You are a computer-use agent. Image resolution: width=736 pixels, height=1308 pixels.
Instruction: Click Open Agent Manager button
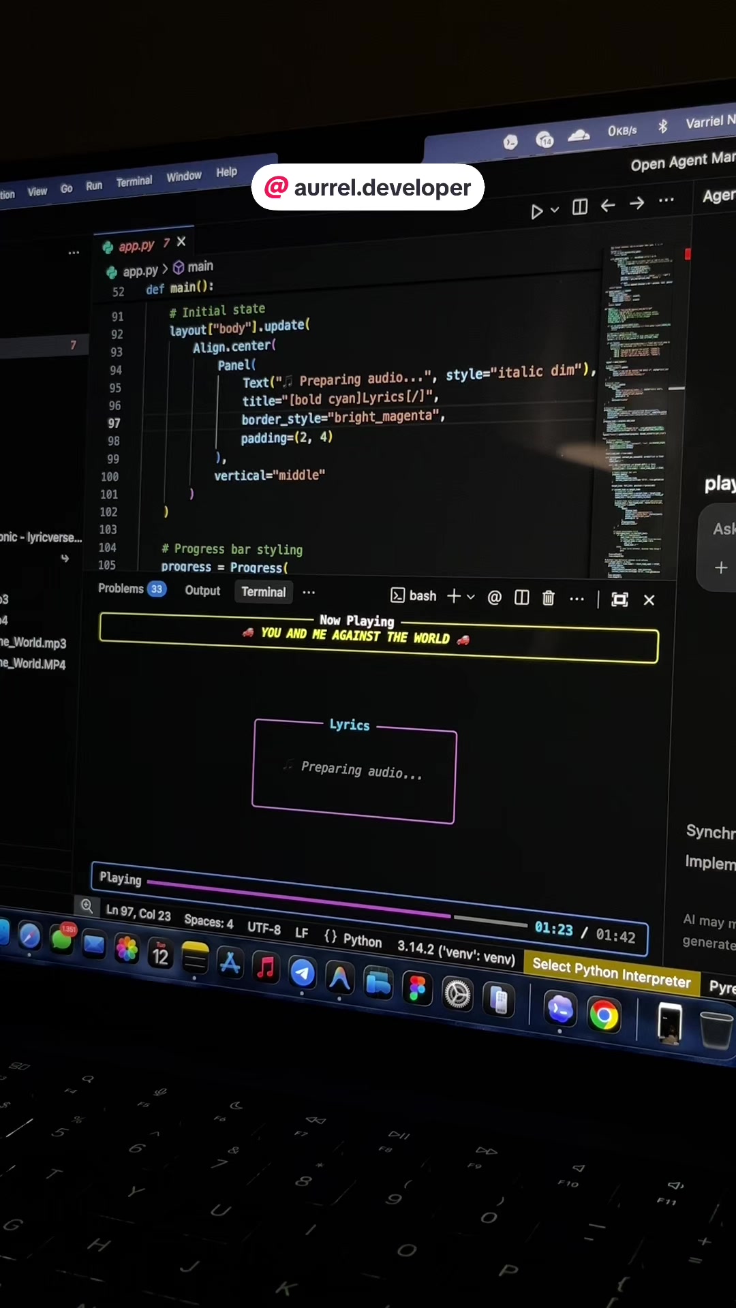tap(683, 161)
